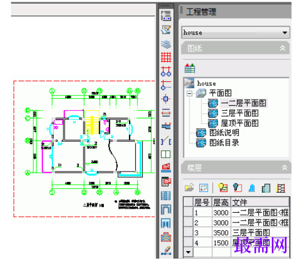
Task: Click the blue frame-select floor icon
Action: click(203, 188)
